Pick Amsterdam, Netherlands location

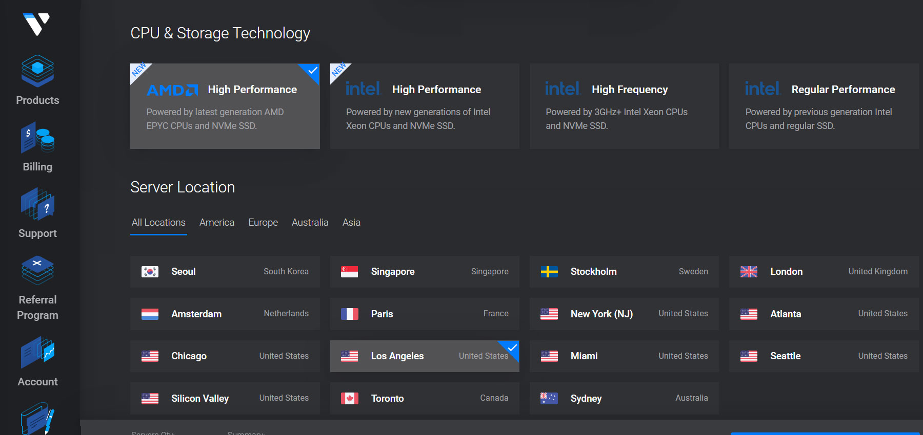tap(225, 314)
